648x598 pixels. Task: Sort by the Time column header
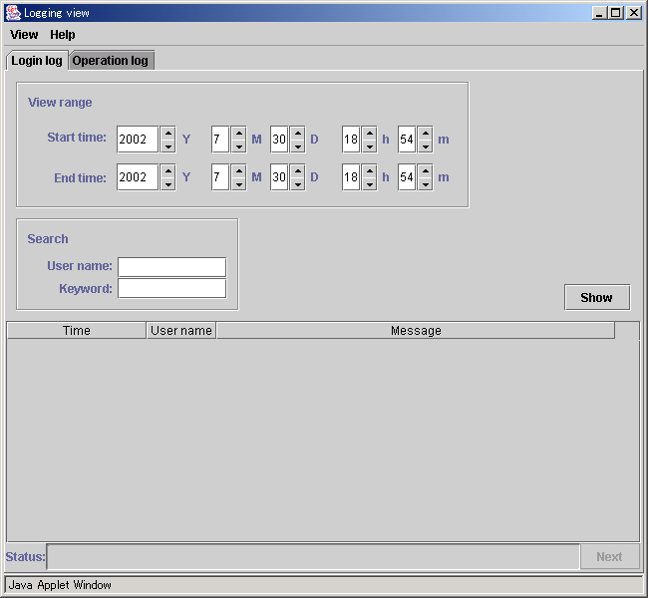coord(77,331)
